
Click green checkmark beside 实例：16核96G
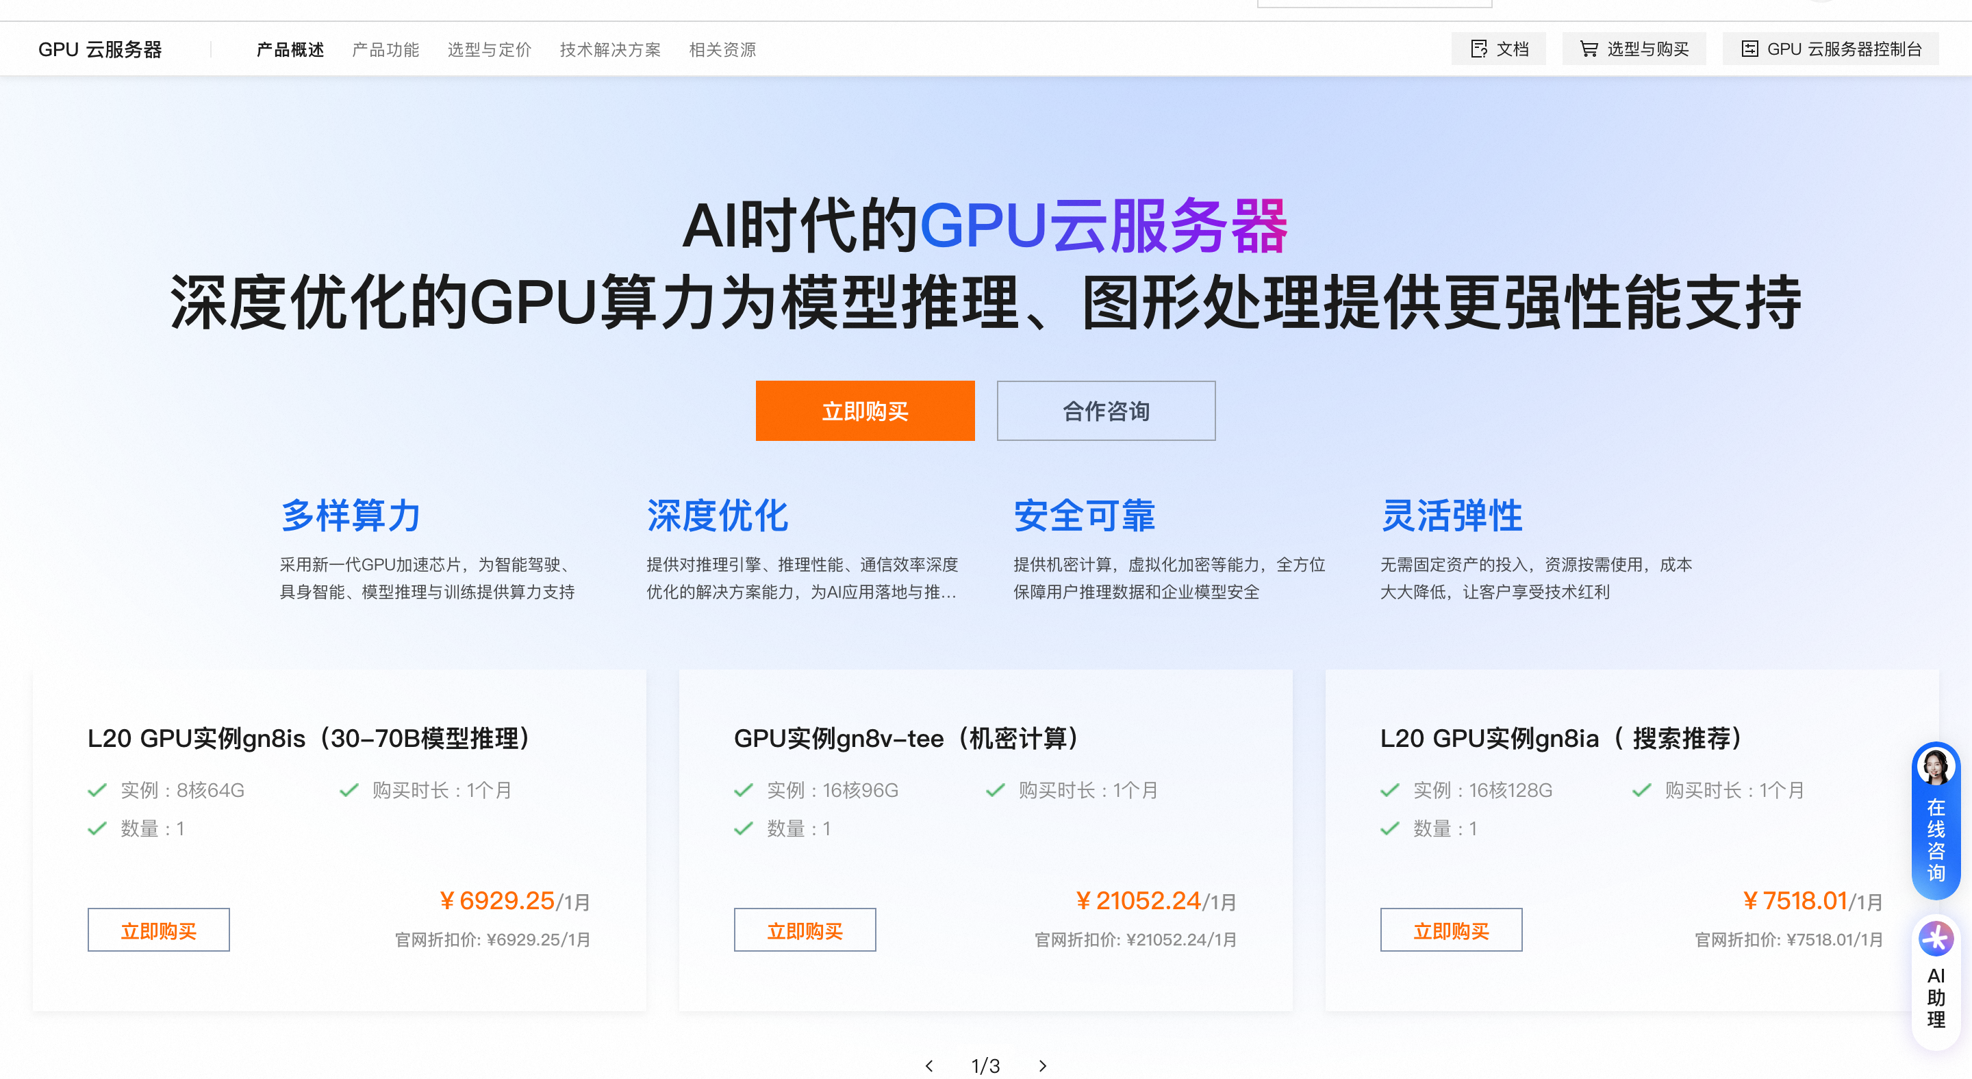click(744, 789)
